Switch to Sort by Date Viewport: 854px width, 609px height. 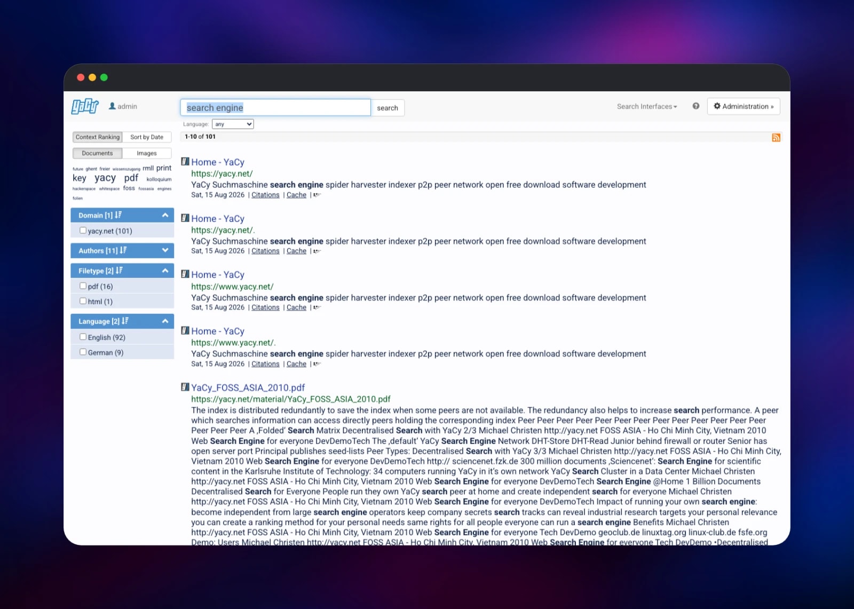pyautogui.click(x=147, y=137)
